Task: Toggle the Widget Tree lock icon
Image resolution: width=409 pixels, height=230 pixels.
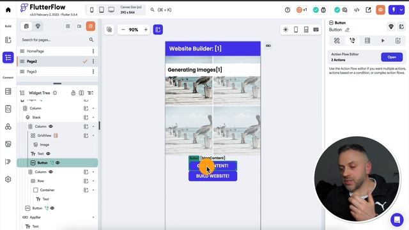Action: click(x=73, y=93)
